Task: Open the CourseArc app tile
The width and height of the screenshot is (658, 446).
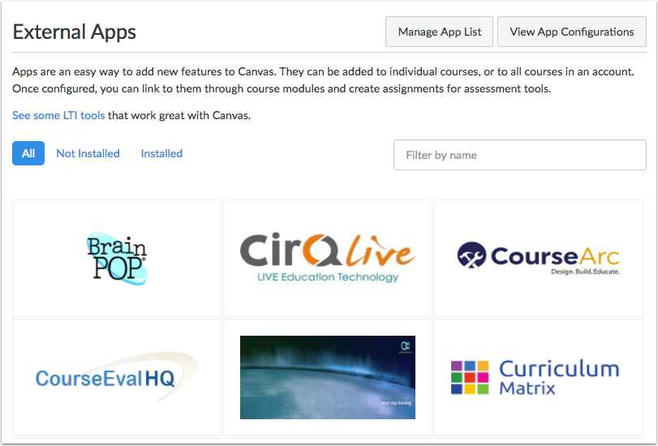Action: pyautogui.click(x=539, y=258)
